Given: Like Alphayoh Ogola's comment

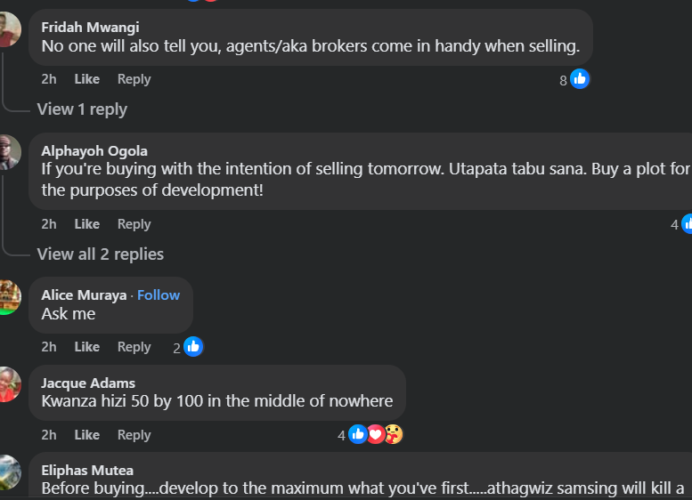Looking at the screenshot, I should (x=86, y=224).
